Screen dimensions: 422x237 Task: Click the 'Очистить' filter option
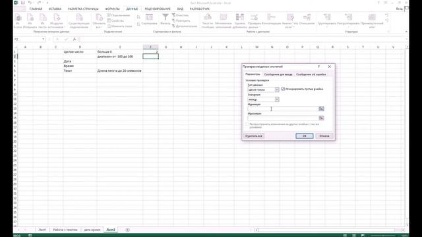click(x=180, y=15)
